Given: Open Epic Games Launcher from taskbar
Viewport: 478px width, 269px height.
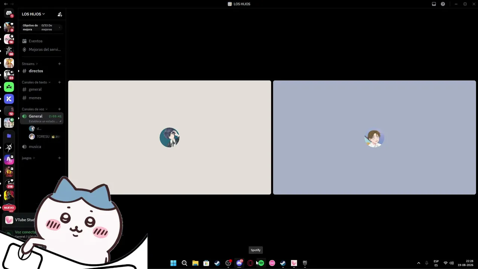Looking at the screenshot, I should pyautogui.click(x=305, y=263).
